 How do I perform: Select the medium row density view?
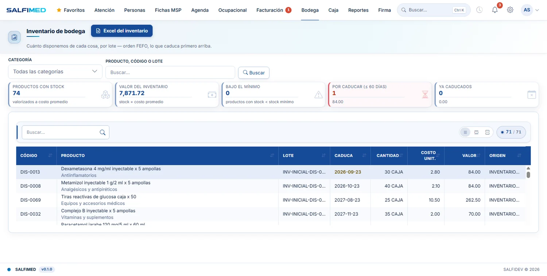pyautogui.click(x=476, y=132)
